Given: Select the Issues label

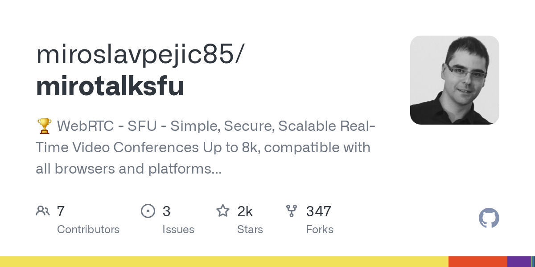Looking at the screenshot, I should click(x=178, y=230).
